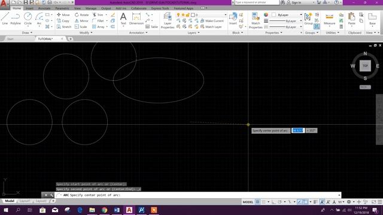Toggle polar tracking in status bar

coord(279,202)
